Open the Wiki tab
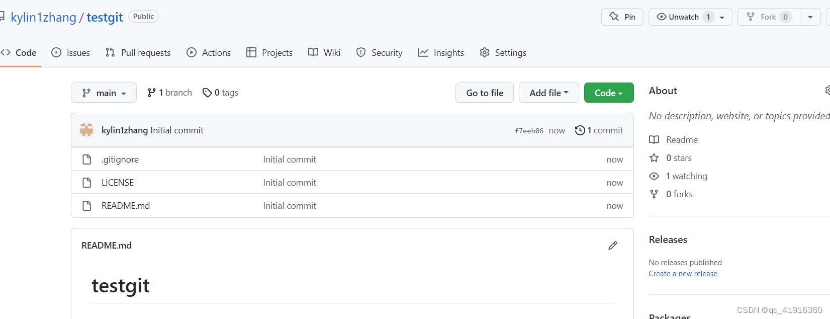 pyautogui.click(x=324, y=52)
